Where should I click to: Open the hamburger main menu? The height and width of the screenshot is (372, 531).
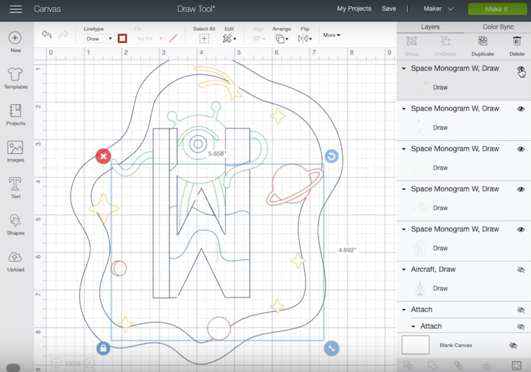click(16, 9)
